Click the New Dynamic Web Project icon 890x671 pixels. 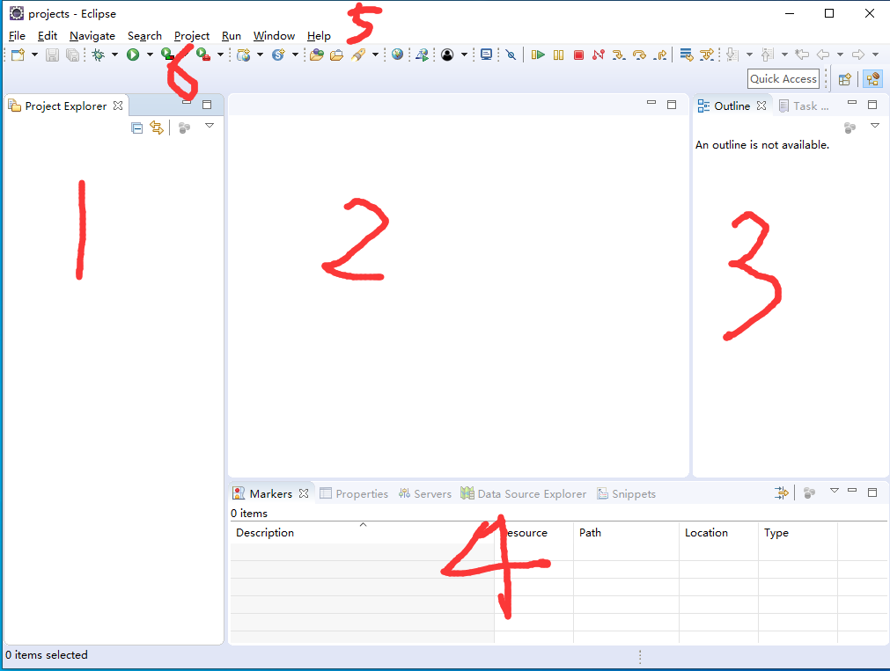(244, 55)
